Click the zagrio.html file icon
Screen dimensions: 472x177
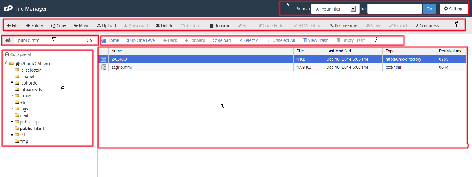pyautogui.click(x=104, y=67)
